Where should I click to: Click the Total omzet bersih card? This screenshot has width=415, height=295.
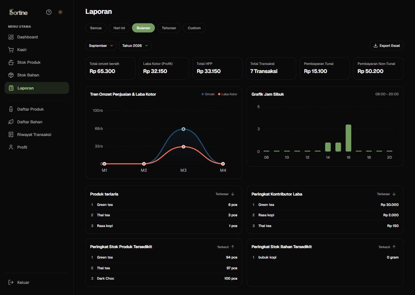pos(110,68)
